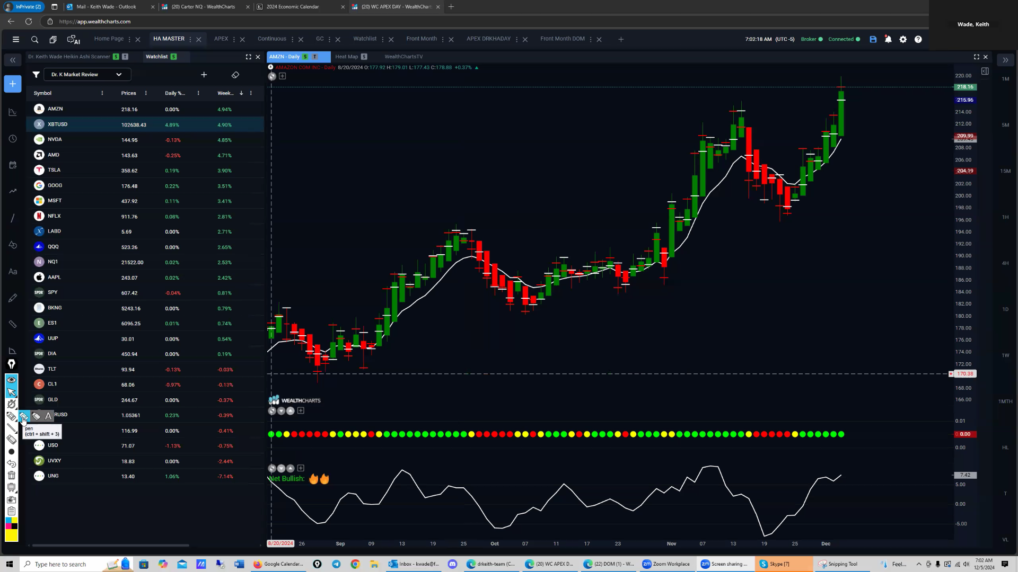Switch to the Continuous workspace tab

pyautogui.click(x=271, y=39)
